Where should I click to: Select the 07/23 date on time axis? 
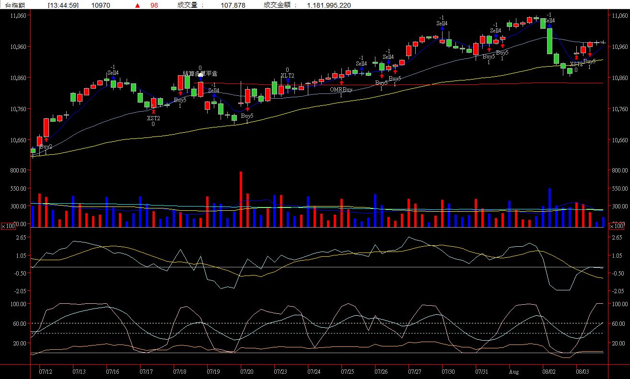click(280, 371)
